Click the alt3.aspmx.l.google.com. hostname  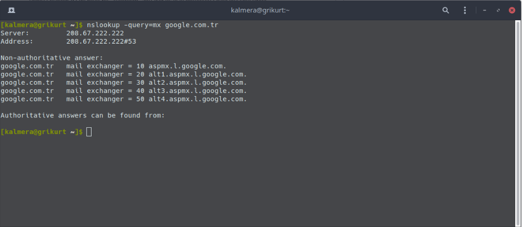click(x=198, y=91)
